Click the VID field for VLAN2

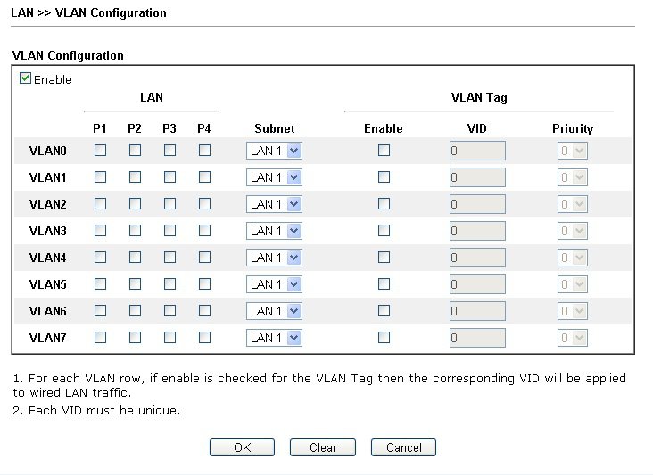[477, 205]
